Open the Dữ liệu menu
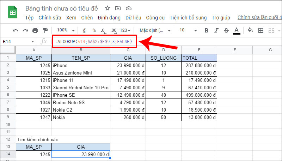This screenshot has height=161, width=282. click(133, 18)
